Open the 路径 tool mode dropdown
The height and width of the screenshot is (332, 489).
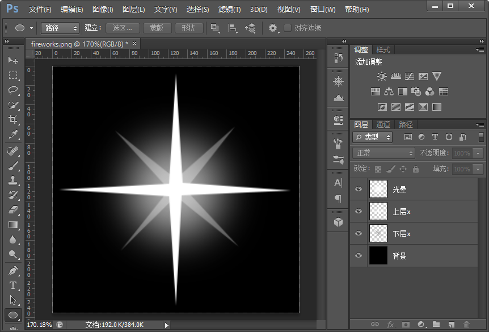click(60, 28)
